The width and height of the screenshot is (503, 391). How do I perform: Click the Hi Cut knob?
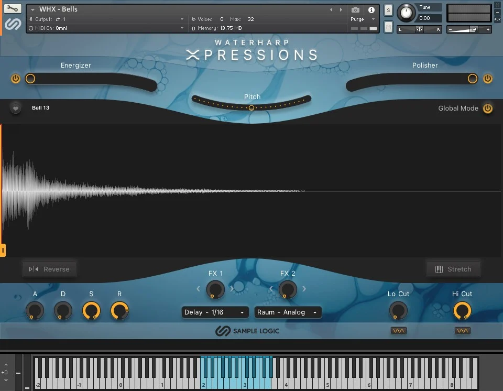pos(462,310)
